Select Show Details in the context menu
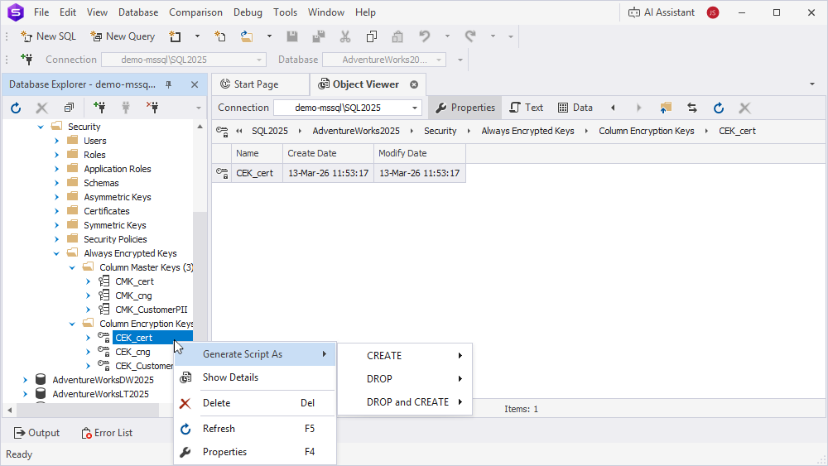 [x=255, y=377]
